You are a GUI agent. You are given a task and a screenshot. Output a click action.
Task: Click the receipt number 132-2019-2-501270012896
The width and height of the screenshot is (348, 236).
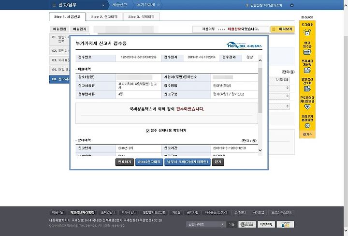tap(139, 57)
